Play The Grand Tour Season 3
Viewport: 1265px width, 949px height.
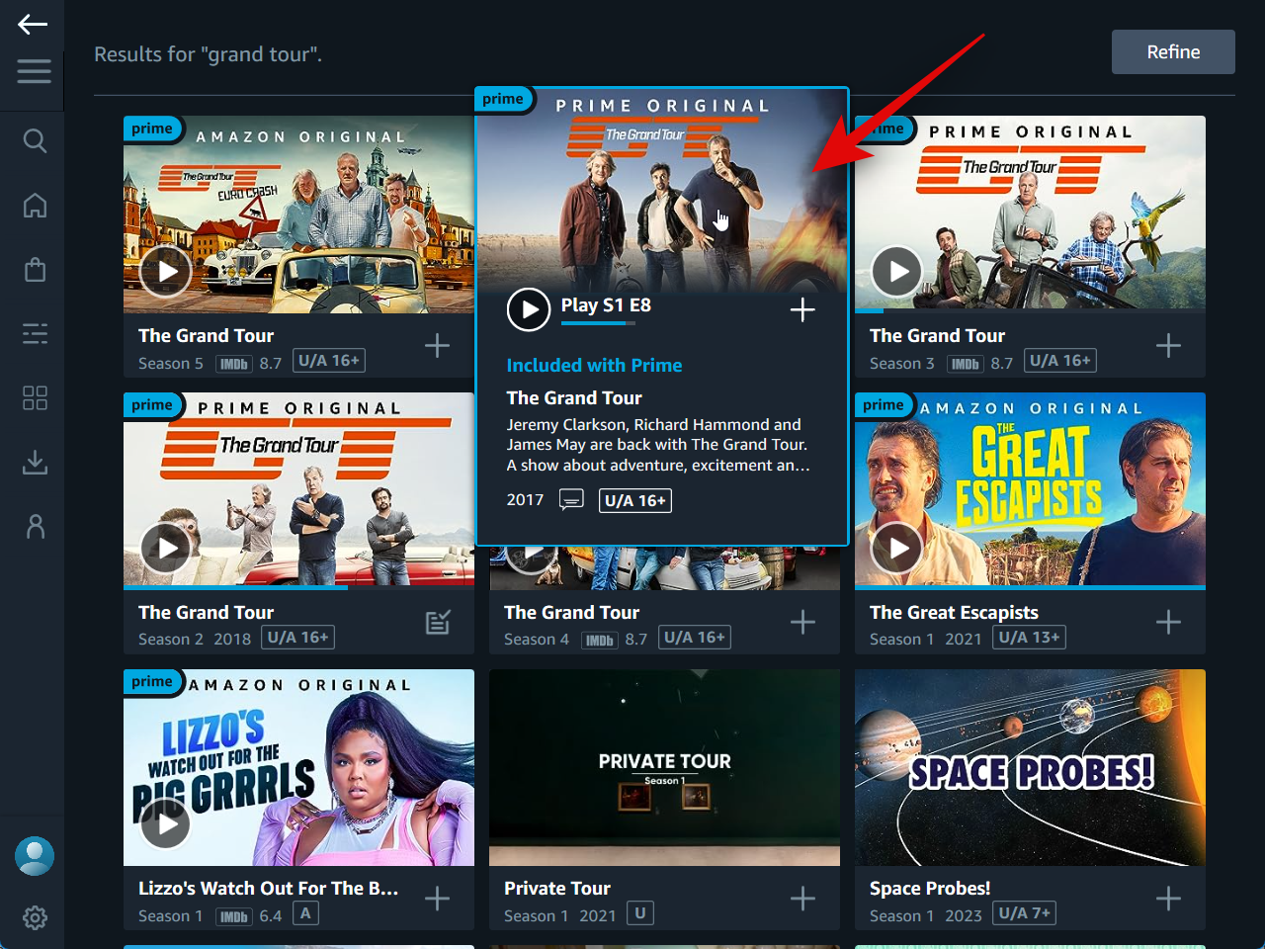896,271
